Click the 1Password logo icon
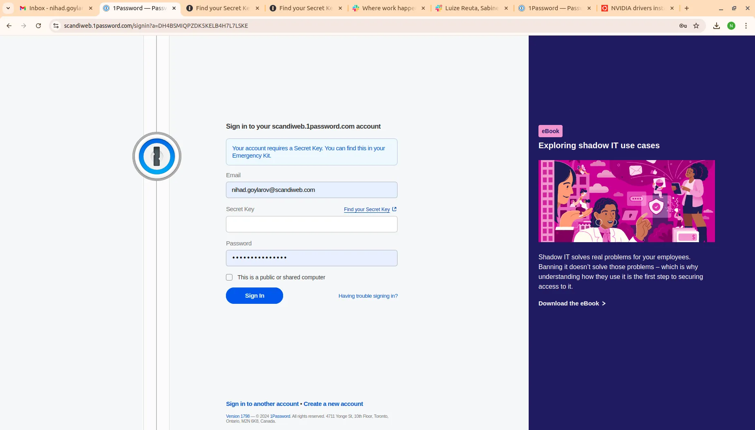 coord(156,156)
